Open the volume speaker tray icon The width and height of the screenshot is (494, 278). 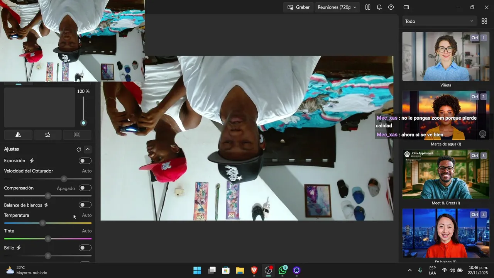pos(452,270)
